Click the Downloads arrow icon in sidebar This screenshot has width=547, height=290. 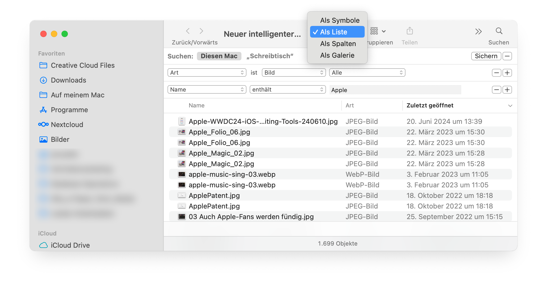point(43,80)
